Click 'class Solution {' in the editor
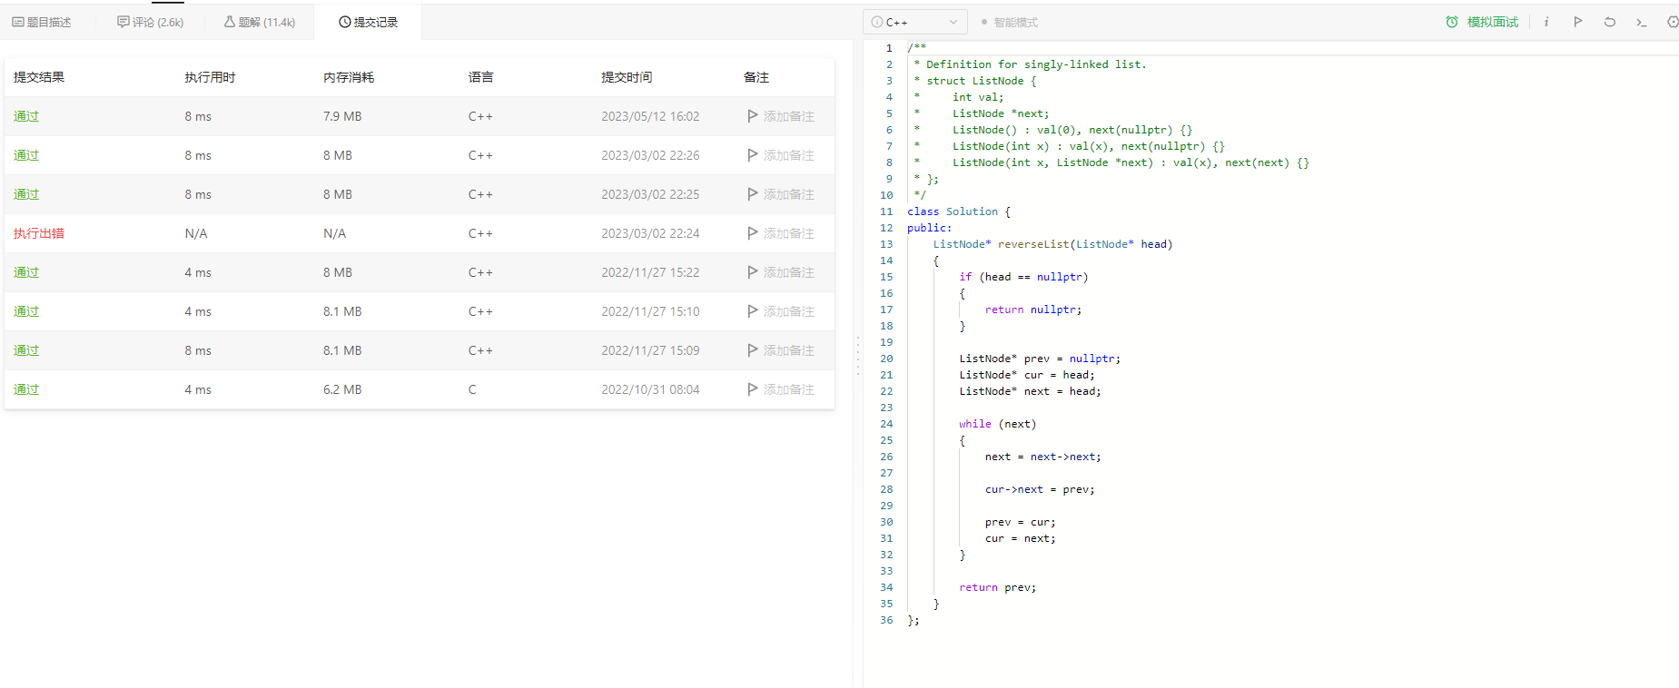This screenshot has height=688, width=1679. tap(959, 211)
